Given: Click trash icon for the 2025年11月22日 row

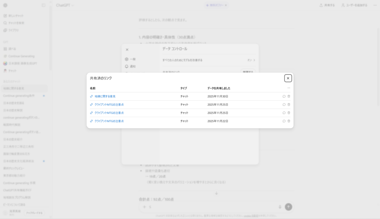Looking at the screenshot, I should pyautogui.click(x=289, y=121).
